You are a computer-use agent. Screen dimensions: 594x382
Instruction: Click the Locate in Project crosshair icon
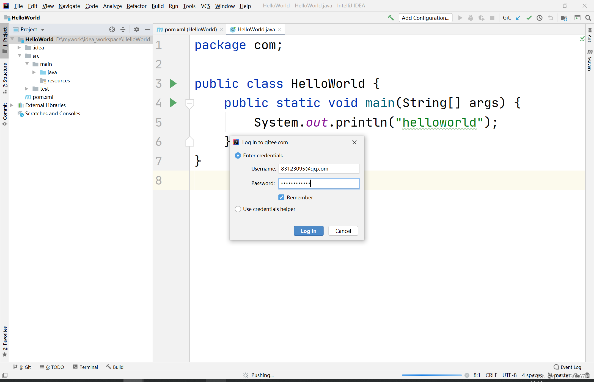point(112,29)
